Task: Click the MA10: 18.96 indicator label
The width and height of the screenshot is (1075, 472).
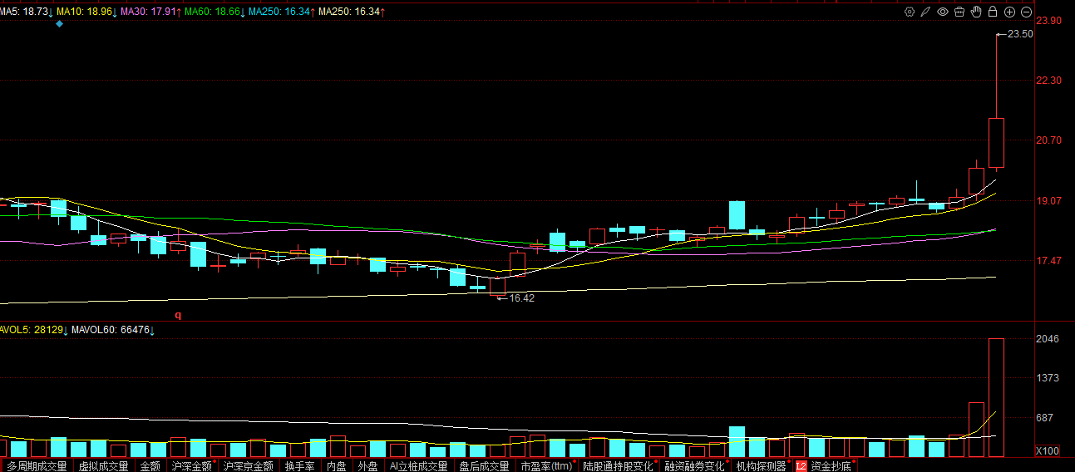Action: point(86,12)
